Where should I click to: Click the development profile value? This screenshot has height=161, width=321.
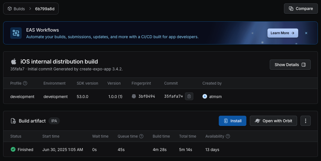click(22, 97)
